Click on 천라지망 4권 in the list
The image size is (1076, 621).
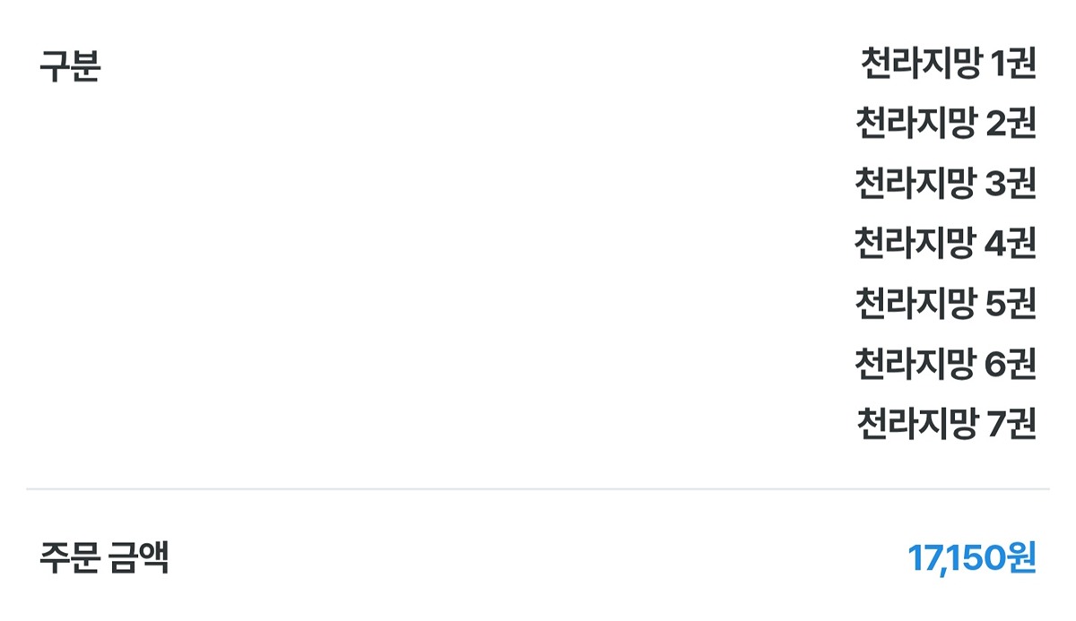pos(946,243)
